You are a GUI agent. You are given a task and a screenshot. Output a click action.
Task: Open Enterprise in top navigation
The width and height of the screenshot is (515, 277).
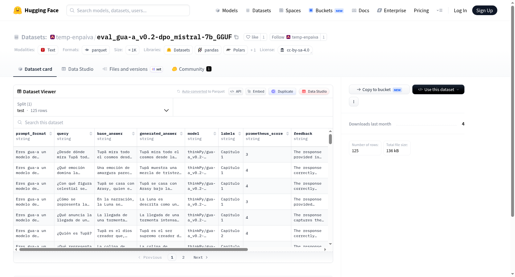tap(391, 10)
